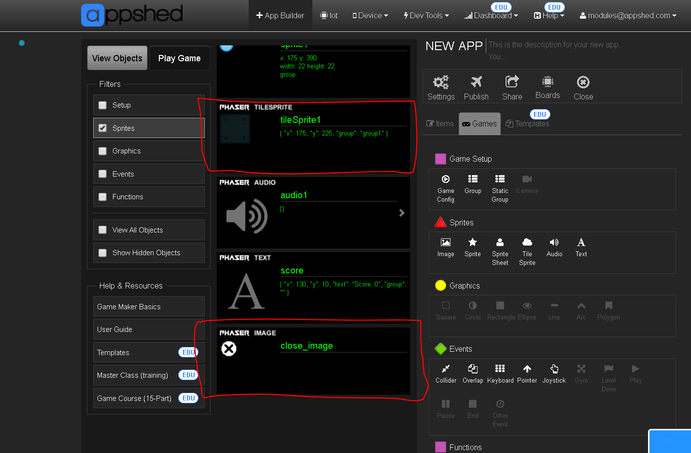This screenshot has height=453, width=691.
Task: Click the Other Event clock icon
Action: tap(500, 404)
